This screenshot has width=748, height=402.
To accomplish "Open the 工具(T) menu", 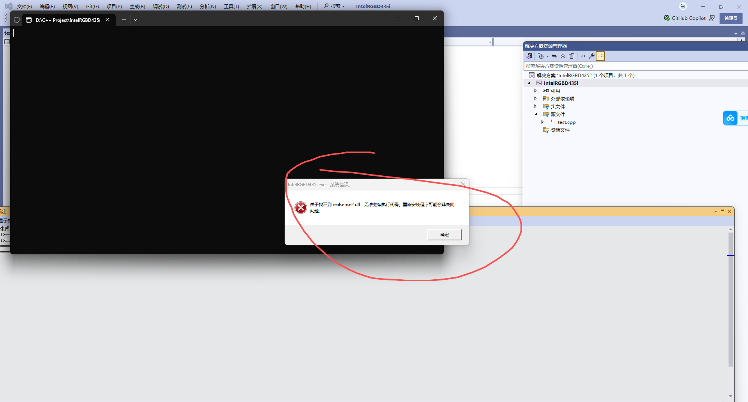I will coord(231,6).
